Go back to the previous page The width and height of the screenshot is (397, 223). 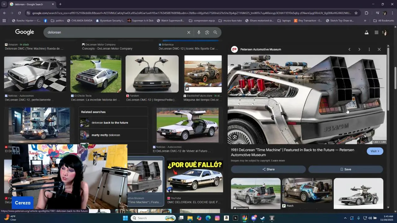(x=4, y=13)
